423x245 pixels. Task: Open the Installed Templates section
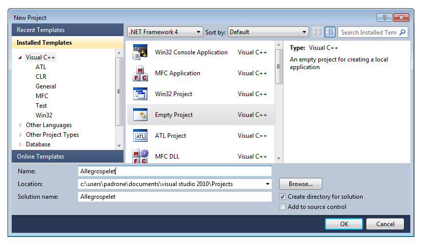click(x=68, y=43)
